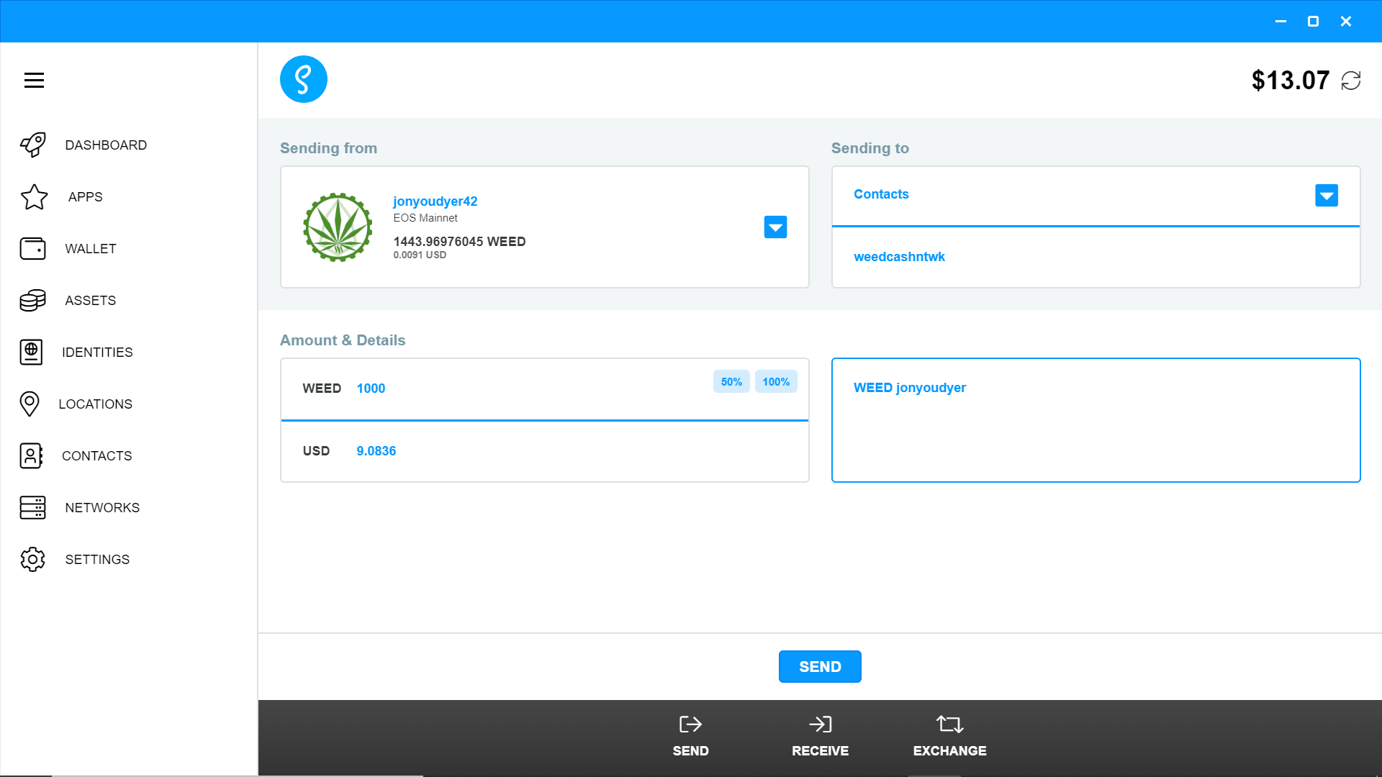The width and height of the screenshot is (1382, 777).
Task: Click the Send arrow icon in bottom bar
Action: (x=690, y=724)
